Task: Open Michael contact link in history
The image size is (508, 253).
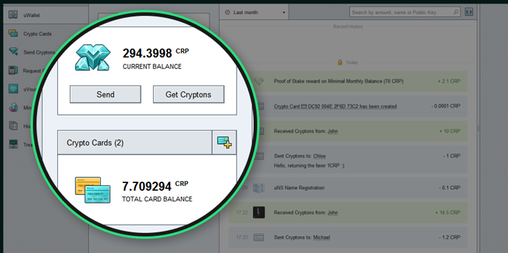Action: (322, 238)
